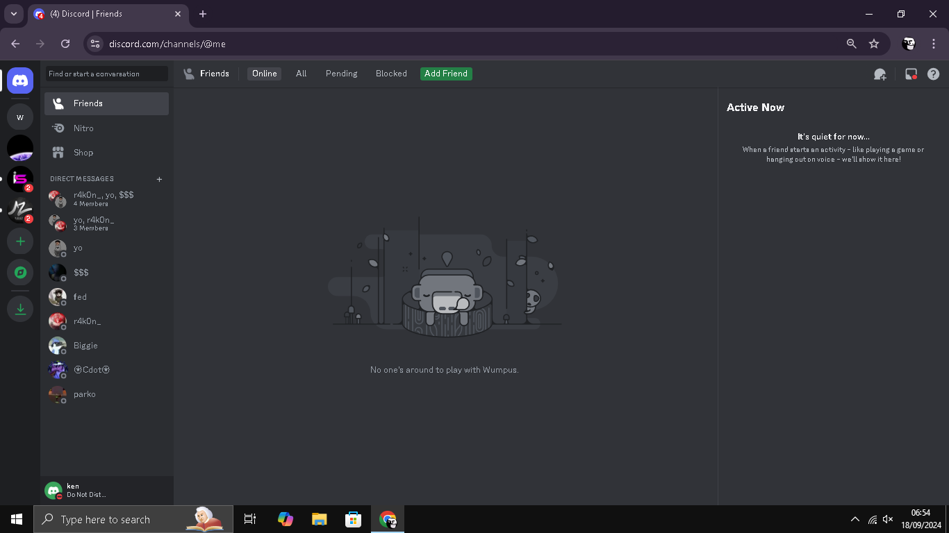Switch to Blocked tab

pyautogui.click(x=391, y=74)
